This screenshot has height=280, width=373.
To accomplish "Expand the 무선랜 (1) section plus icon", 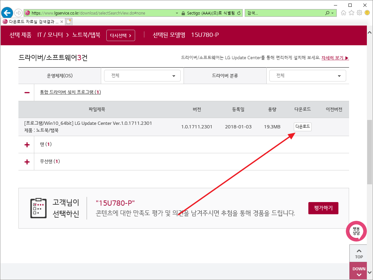I will (x=27, y=162).
